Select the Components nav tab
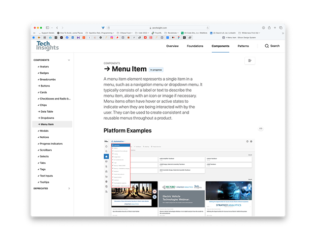 pos(220,46)
